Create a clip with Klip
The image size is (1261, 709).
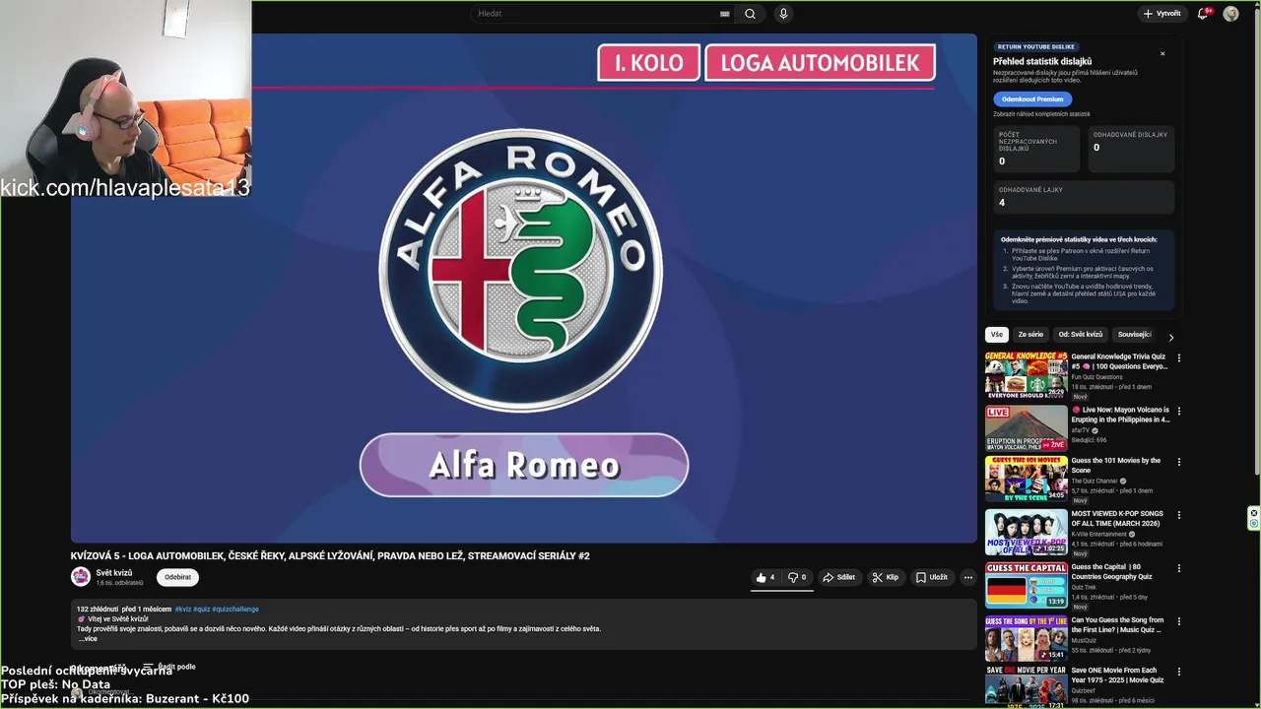click(886, 577)
